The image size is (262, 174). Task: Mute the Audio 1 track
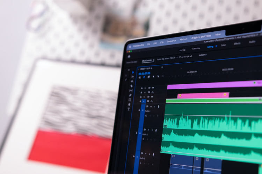151,106
